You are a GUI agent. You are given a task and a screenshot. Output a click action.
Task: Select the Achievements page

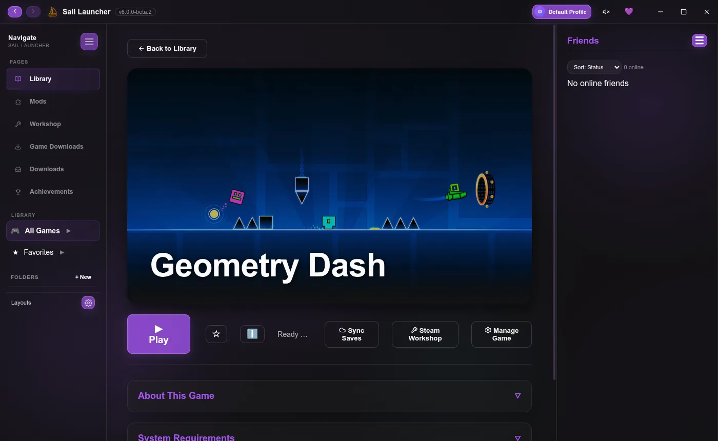coord(53,192)
